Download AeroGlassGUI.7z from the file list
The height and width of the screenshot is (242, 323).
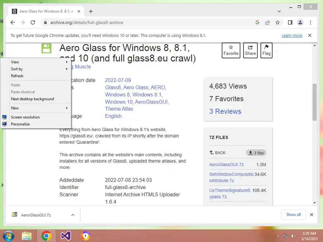(226, 164)
